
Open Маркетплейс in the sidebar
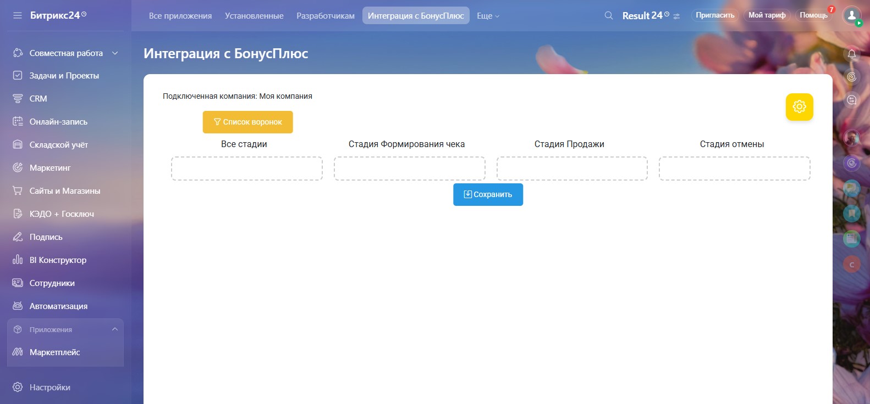click(55, 352)
